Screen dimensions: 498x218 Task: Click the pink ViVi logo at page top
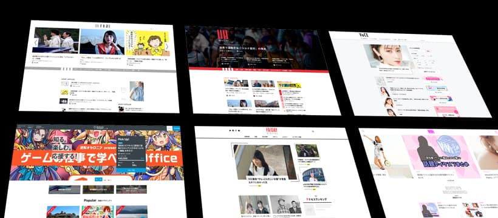pos(431,131)
